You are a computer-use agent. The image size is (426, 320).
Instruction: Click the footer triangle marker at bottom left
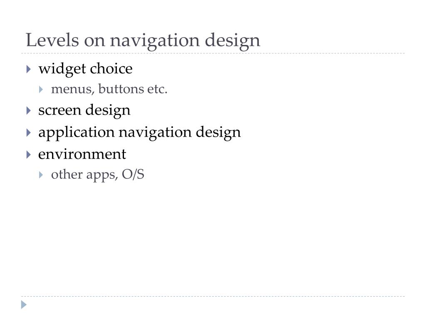(24, 305)
